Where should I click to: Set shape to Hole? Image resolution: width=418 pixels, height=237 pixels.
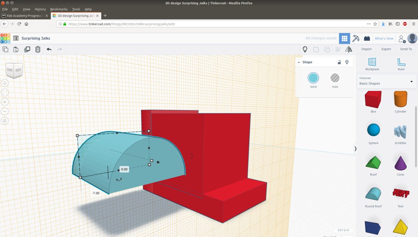click(335, 78)
